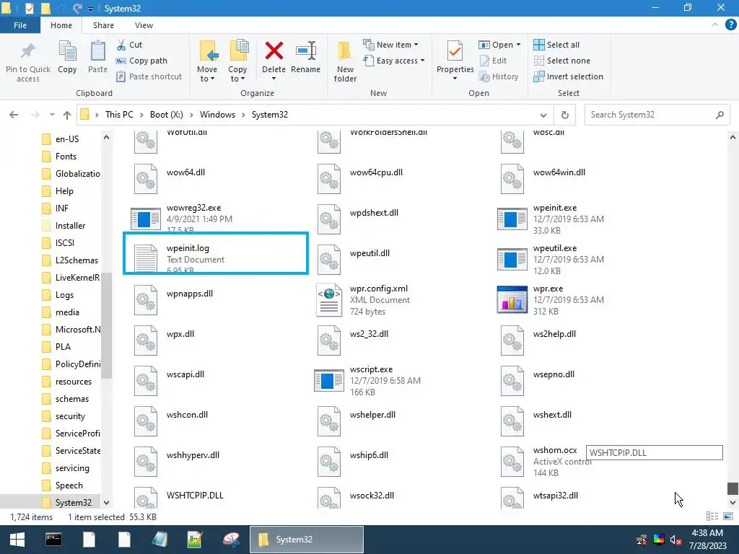Select the wpr.exe file icon

(x=512, y=299)
